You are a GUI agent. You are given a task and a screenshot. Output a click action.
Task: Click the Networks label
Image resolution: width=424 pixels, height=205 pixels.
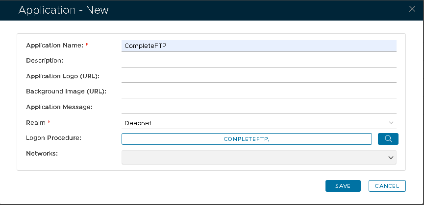point(42,153)
